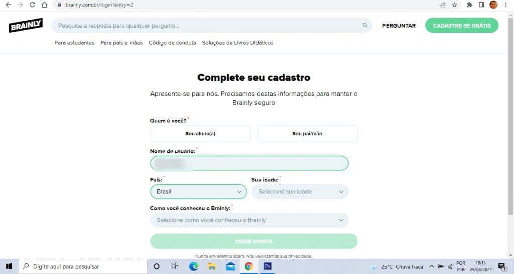Select the Sou pai/mãe option
Screen dimensions: 514x274
pos(307,133)
